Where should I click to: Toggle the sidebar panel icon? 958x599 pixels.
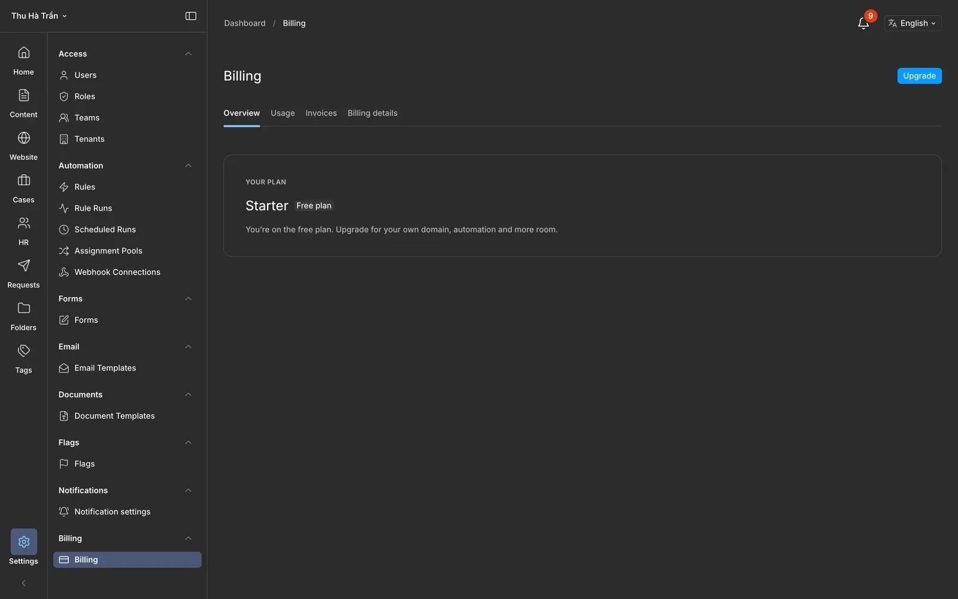pyautogui.click(x=191, y=16)
